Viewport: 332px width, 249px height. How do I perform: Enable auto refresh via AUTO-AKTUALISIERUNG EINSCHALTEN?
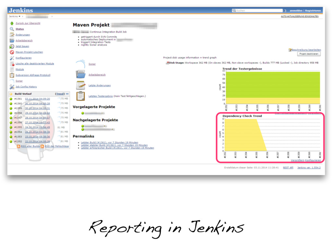click(x=300, y=16)
